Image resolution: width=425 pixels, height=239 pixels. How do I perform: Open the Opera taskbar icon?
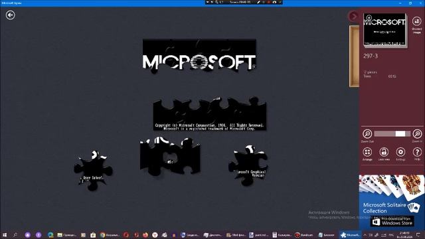126,235
